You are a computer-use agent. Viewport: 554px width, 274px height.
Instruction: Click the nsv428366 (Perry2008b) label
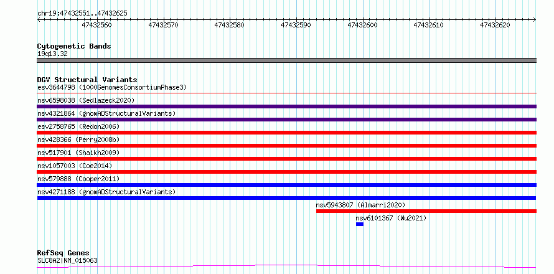tap(78, 139)
